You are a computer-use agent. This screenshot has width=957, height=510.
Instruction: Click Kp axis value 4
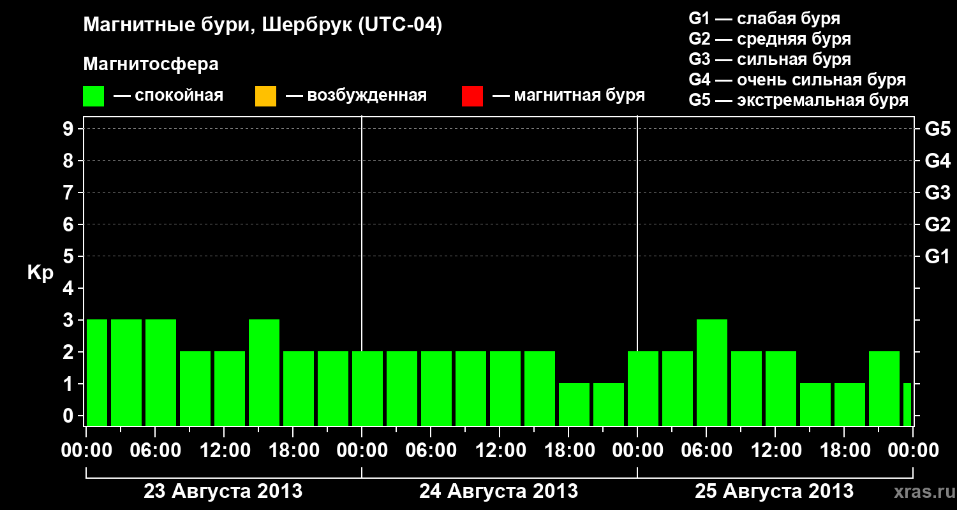[x=70, y=288]
